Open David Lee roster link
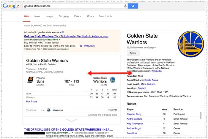 click(132, 133)
